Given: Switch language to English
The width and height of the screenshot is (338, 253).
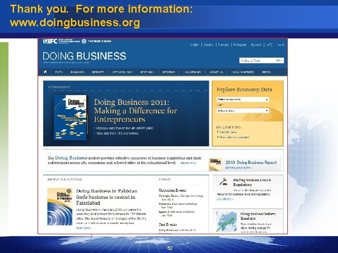Looking at the screenshot, I should click(194, 45).
